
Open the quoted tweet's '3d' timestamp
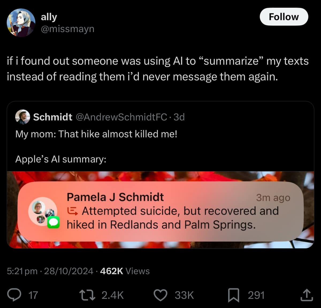coord(179,117)
